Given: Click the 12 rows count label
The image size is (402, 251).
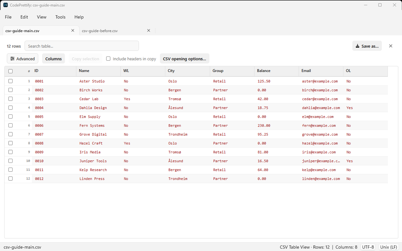Looking at the screenshot, I should click(x=14, y=46).
